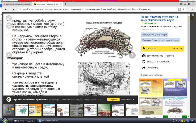Viewport: 196px width, 123px height.
Task: Close the ad banner with the X
Action: [134, 100]
